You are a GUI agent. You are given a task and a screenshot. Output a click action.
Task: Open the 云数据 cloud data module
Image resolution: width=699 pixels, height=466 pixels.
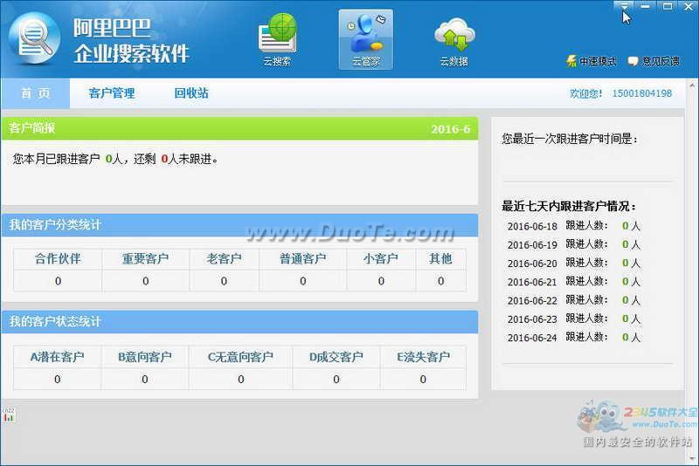[453, 39]
